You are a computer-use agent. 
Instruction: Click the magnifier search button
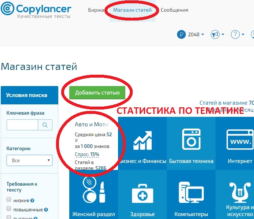coord(45,125)
